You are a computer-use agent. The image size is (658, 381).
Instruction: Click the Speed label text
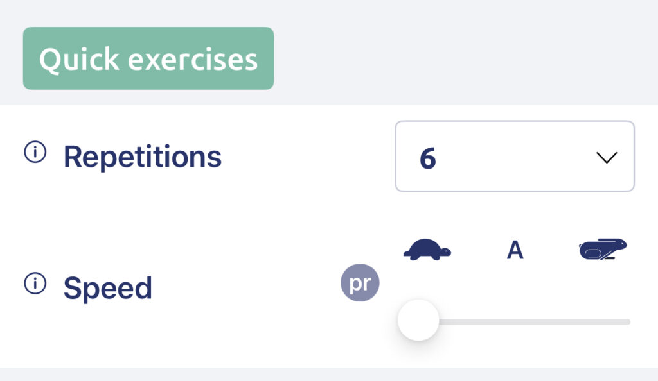tap(107, 288)
